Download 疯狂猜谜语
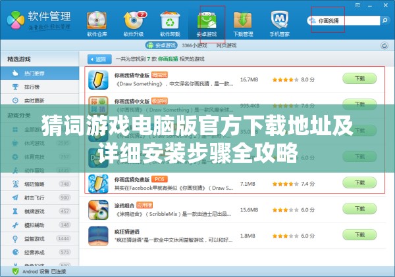Viewport: 395px width, 277px height. 359,235
